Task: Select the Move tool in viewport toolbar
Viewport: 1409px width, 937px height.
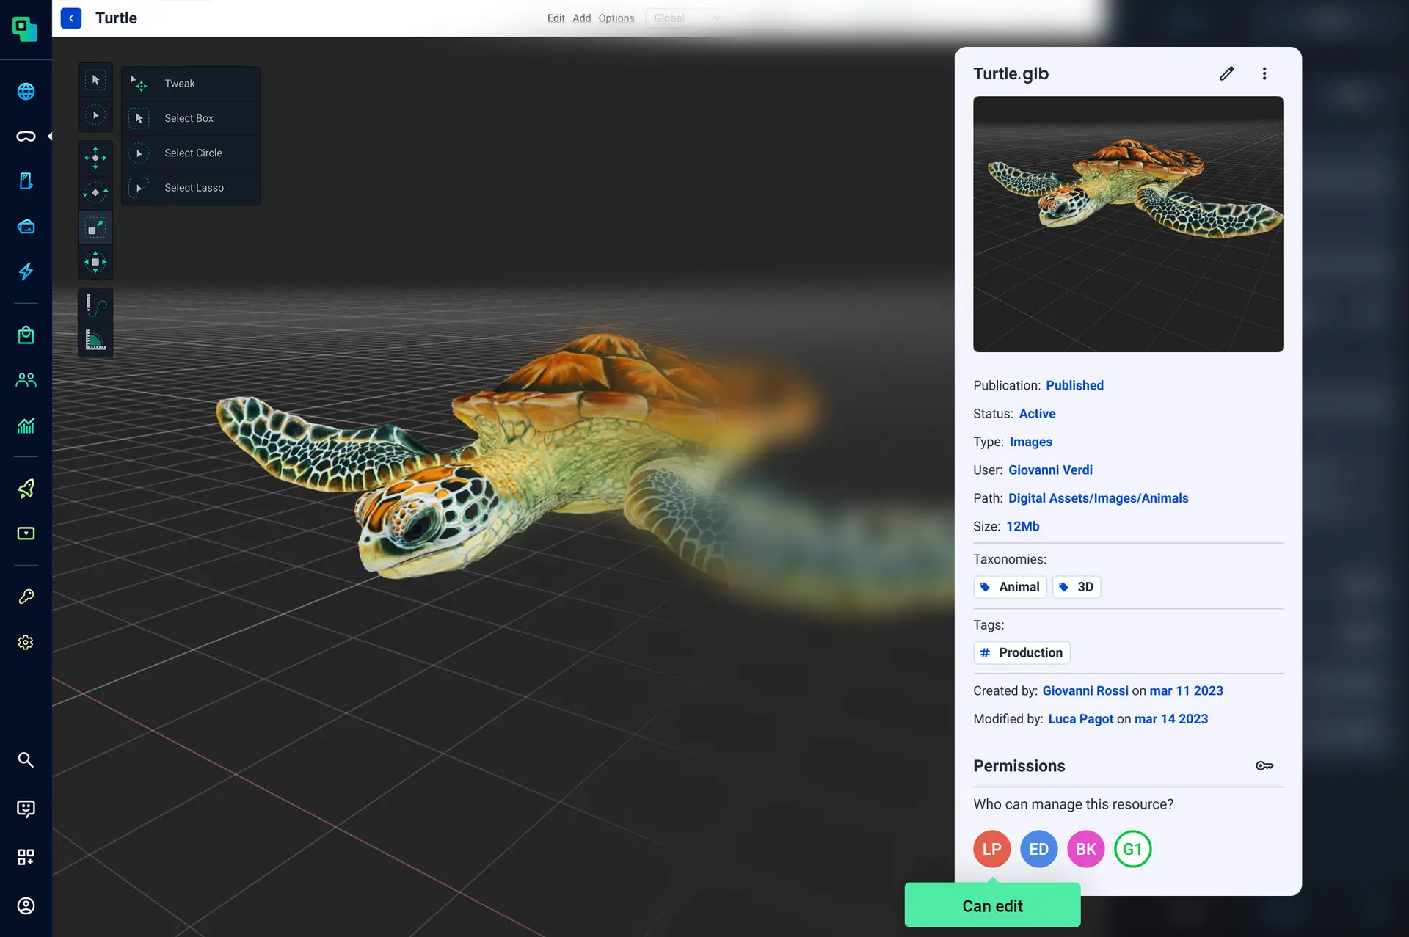Action: point(95,158)
